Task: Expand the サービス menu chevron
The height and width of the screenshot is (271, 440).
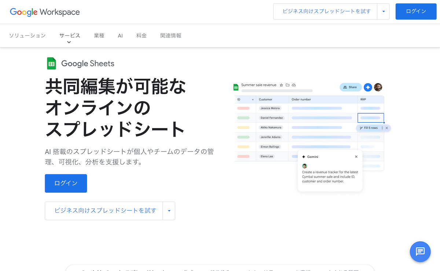Action: pos(69,42)
